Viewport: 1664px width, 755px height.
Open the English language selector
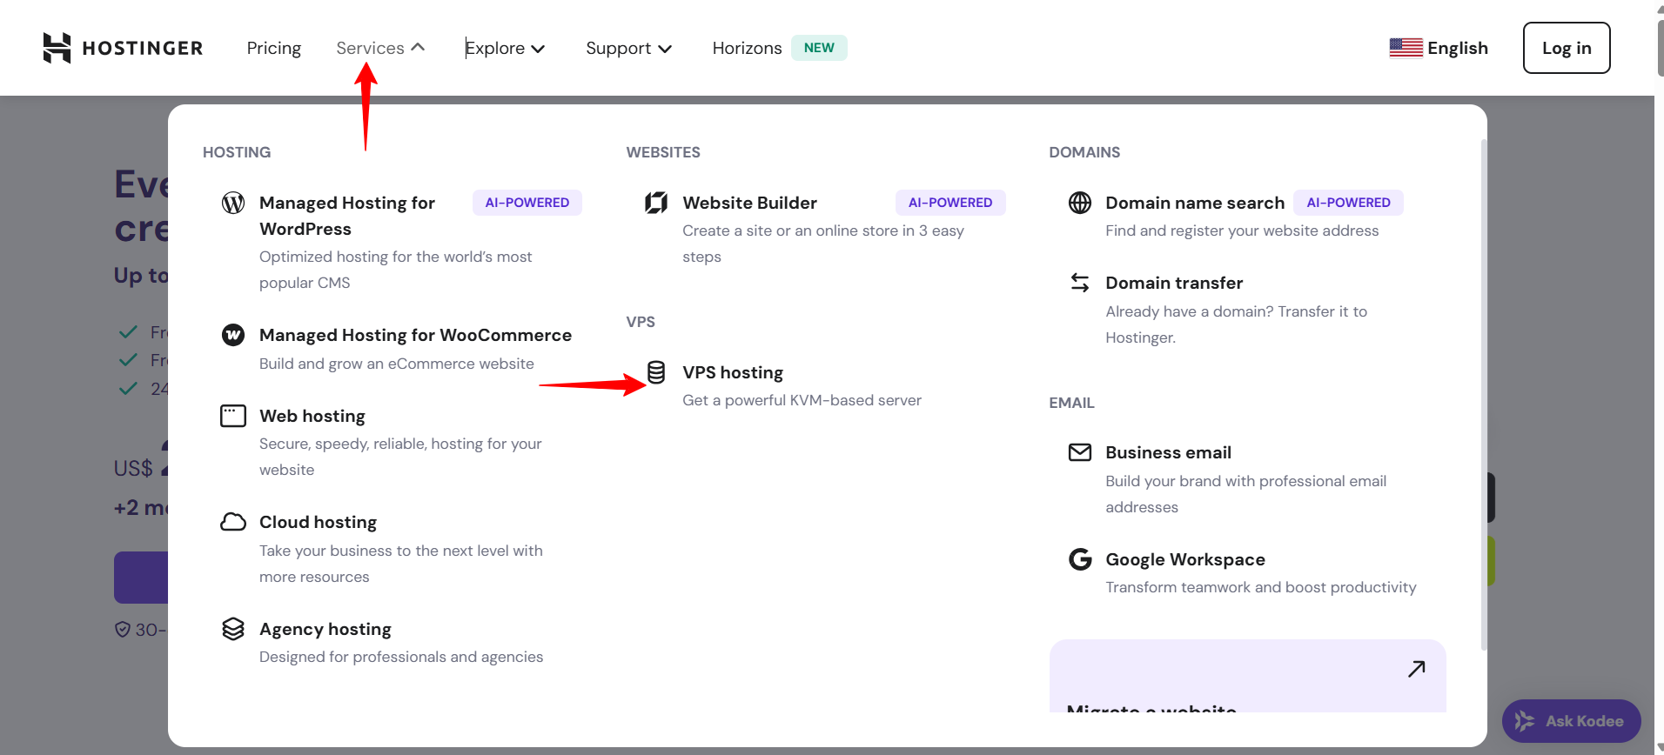(1439, 48)
